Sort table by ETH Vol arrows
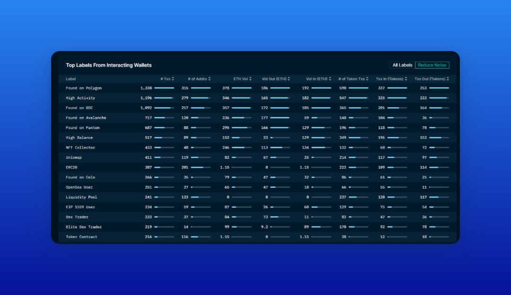Screen dimensions: 511x295 (250, 79)
